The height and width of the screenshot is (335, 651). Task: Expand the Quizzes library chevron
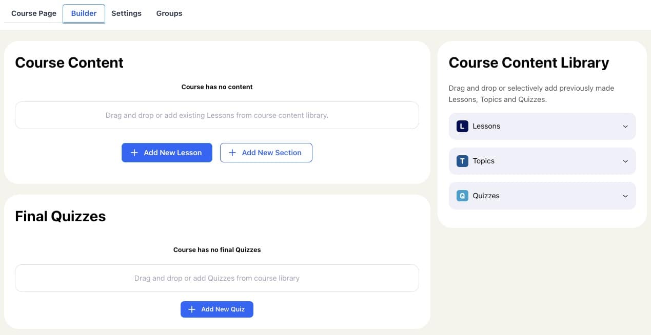tap(625, 196)
